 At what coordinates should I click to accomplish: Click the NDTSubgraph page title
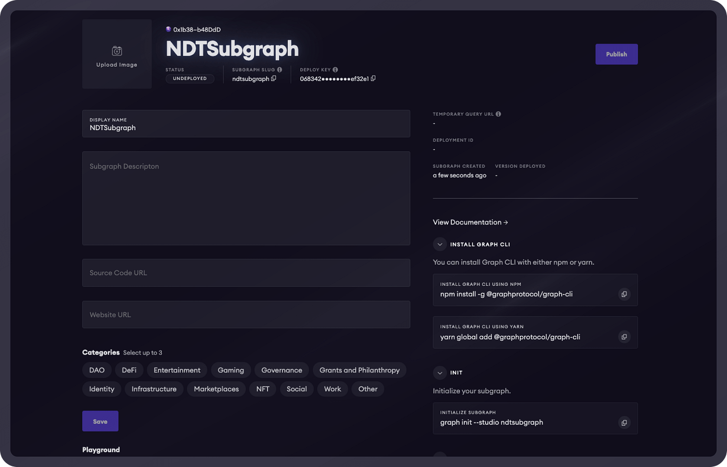click(232, 49)
